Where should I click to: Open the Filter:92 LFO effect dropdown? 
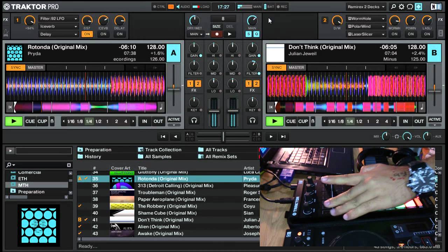pos(58,19)
